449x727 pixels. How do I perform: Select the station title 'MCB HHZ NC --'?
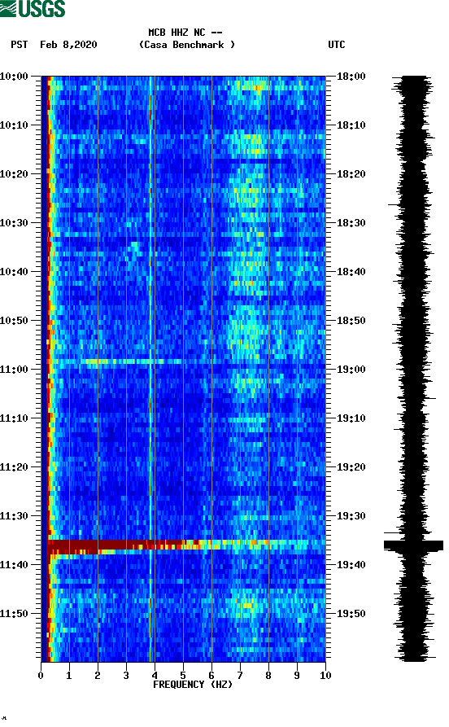[185, 33]
